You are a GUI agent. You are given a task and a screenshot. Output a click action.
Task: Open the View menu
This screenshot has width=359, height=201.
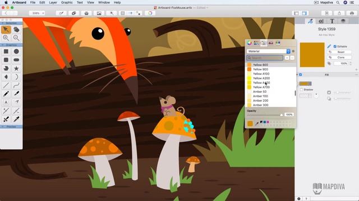click(91, 2)
